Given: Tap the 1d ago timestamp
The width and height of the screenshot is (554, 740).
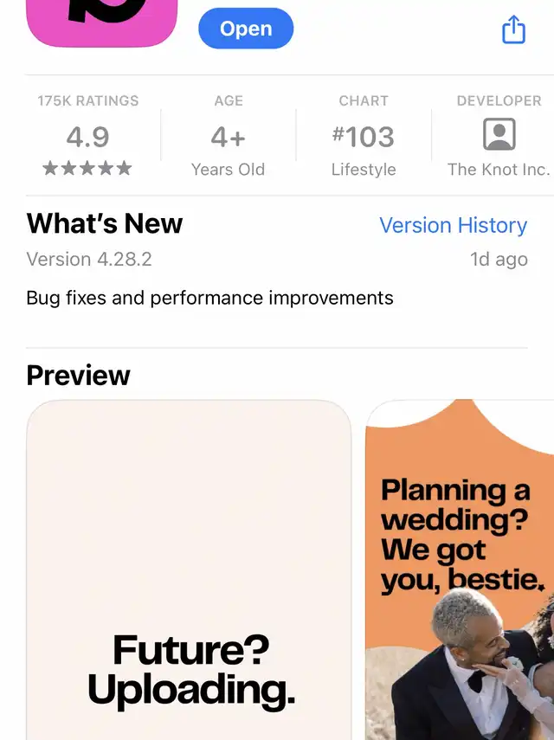Looking at the screenshot, I should 499,259.
